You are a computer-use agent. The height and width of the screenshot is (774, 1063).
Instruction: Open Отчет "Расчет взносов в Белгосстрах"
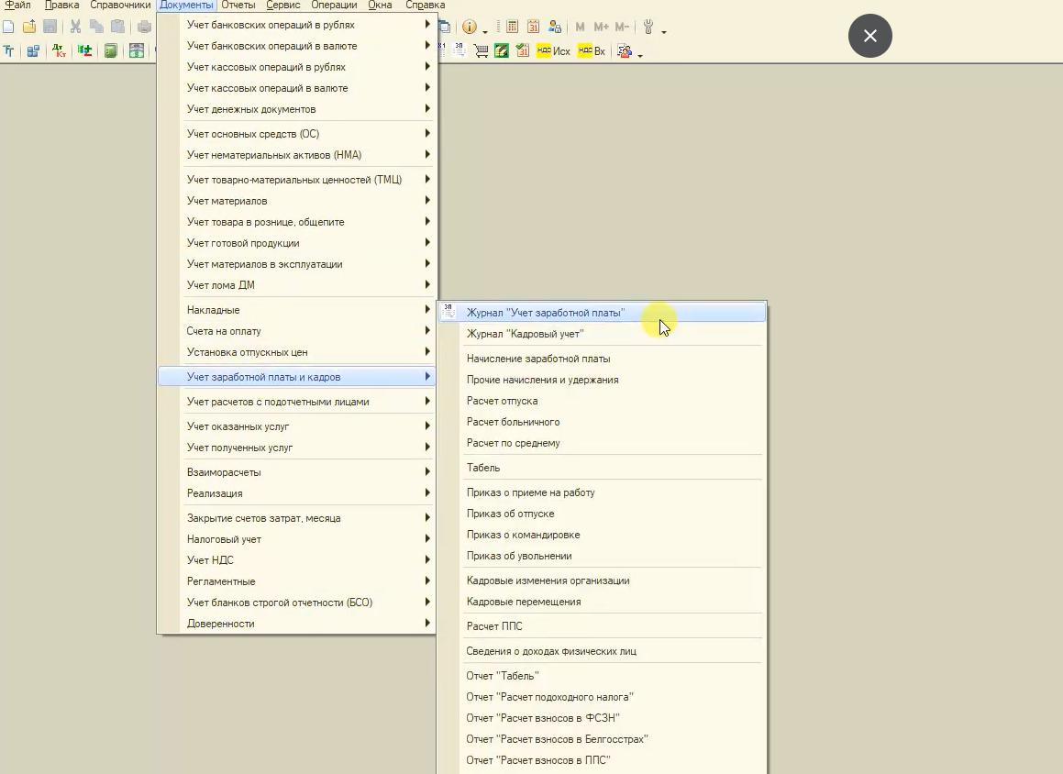(602, 739)
